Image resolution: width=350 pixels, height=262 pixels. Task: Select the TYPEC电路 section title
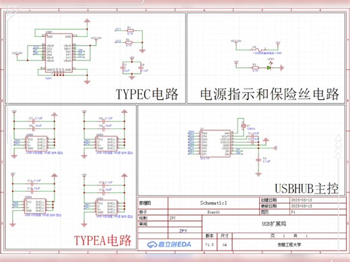pyautogui.click(x=147, y=94)
